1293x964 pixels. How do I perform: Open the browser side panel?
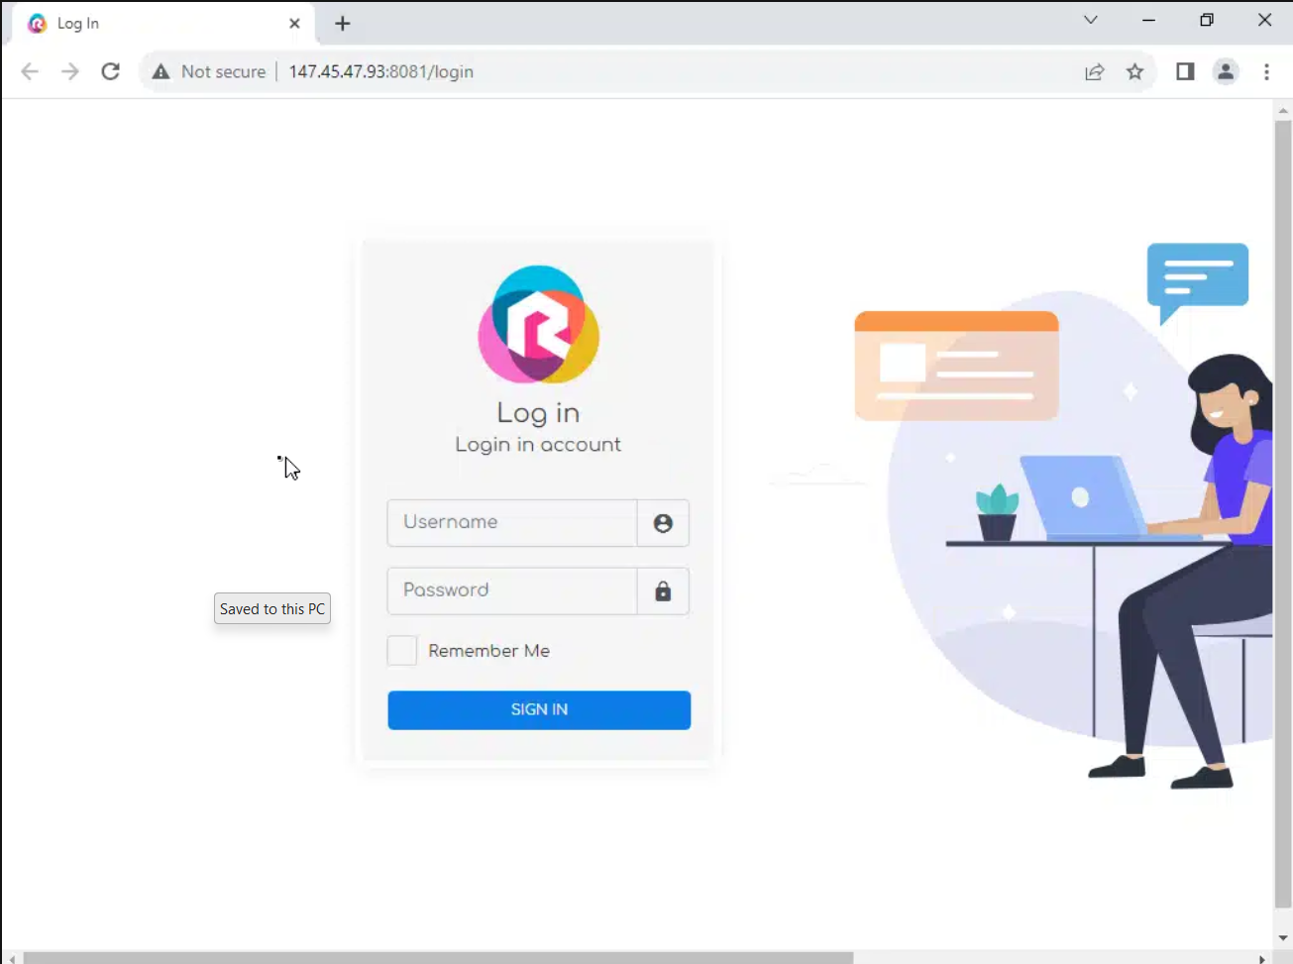click(1185, 71)
